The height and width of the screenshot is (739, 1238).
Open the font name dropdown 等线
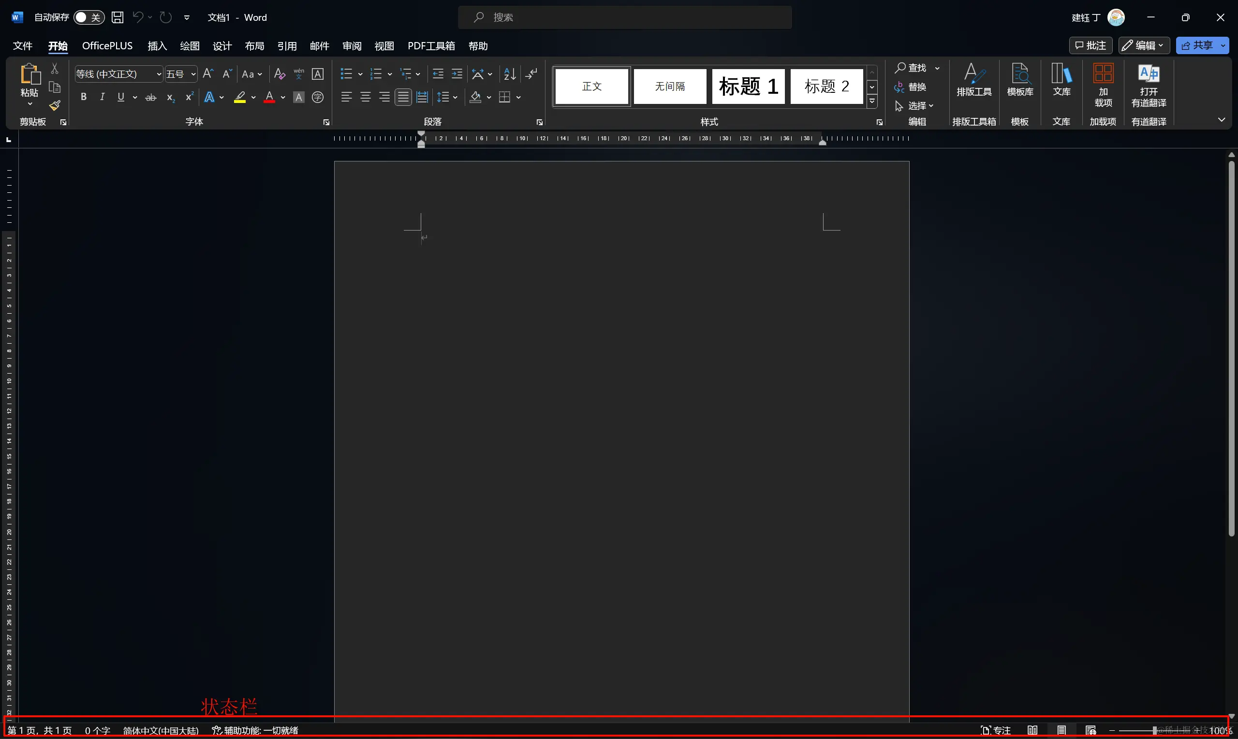159,74
